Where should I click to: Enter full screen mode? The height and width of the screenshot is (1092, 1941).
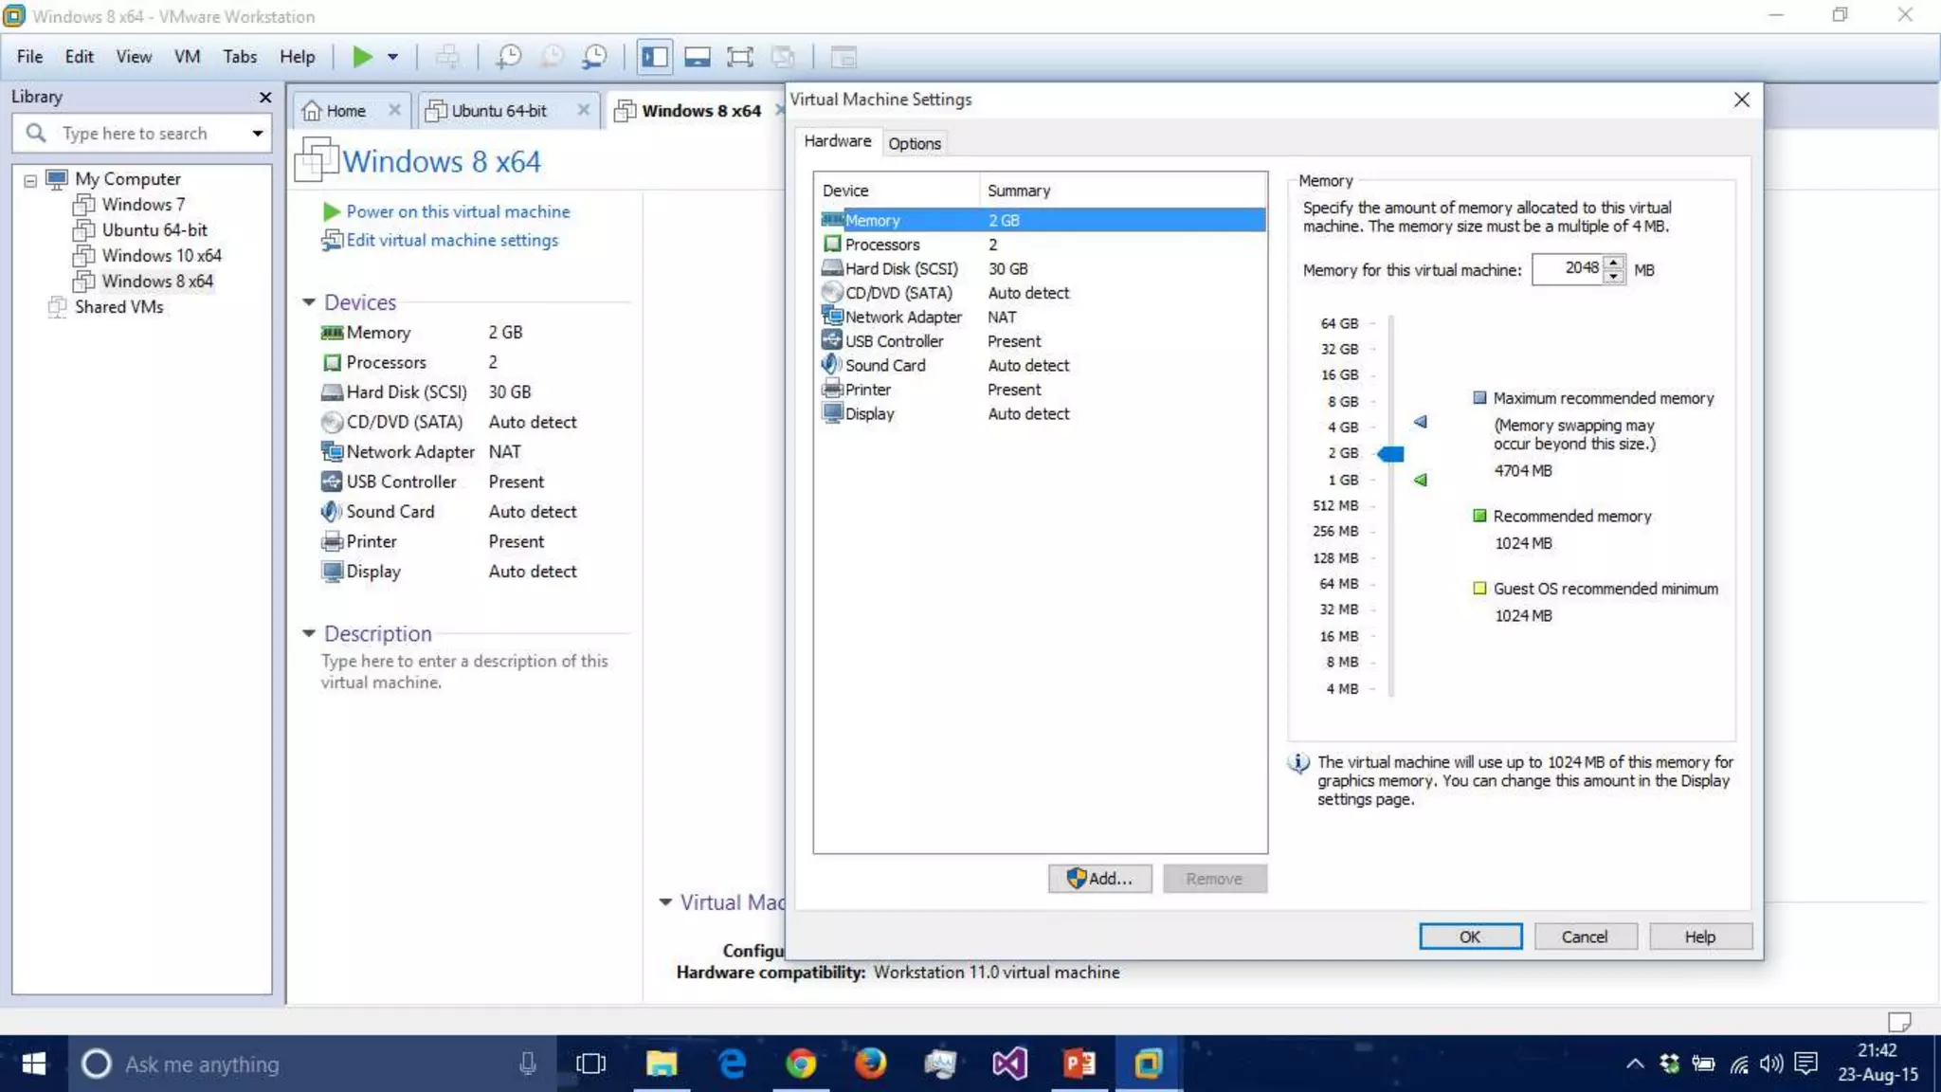(x=740, y=57)
